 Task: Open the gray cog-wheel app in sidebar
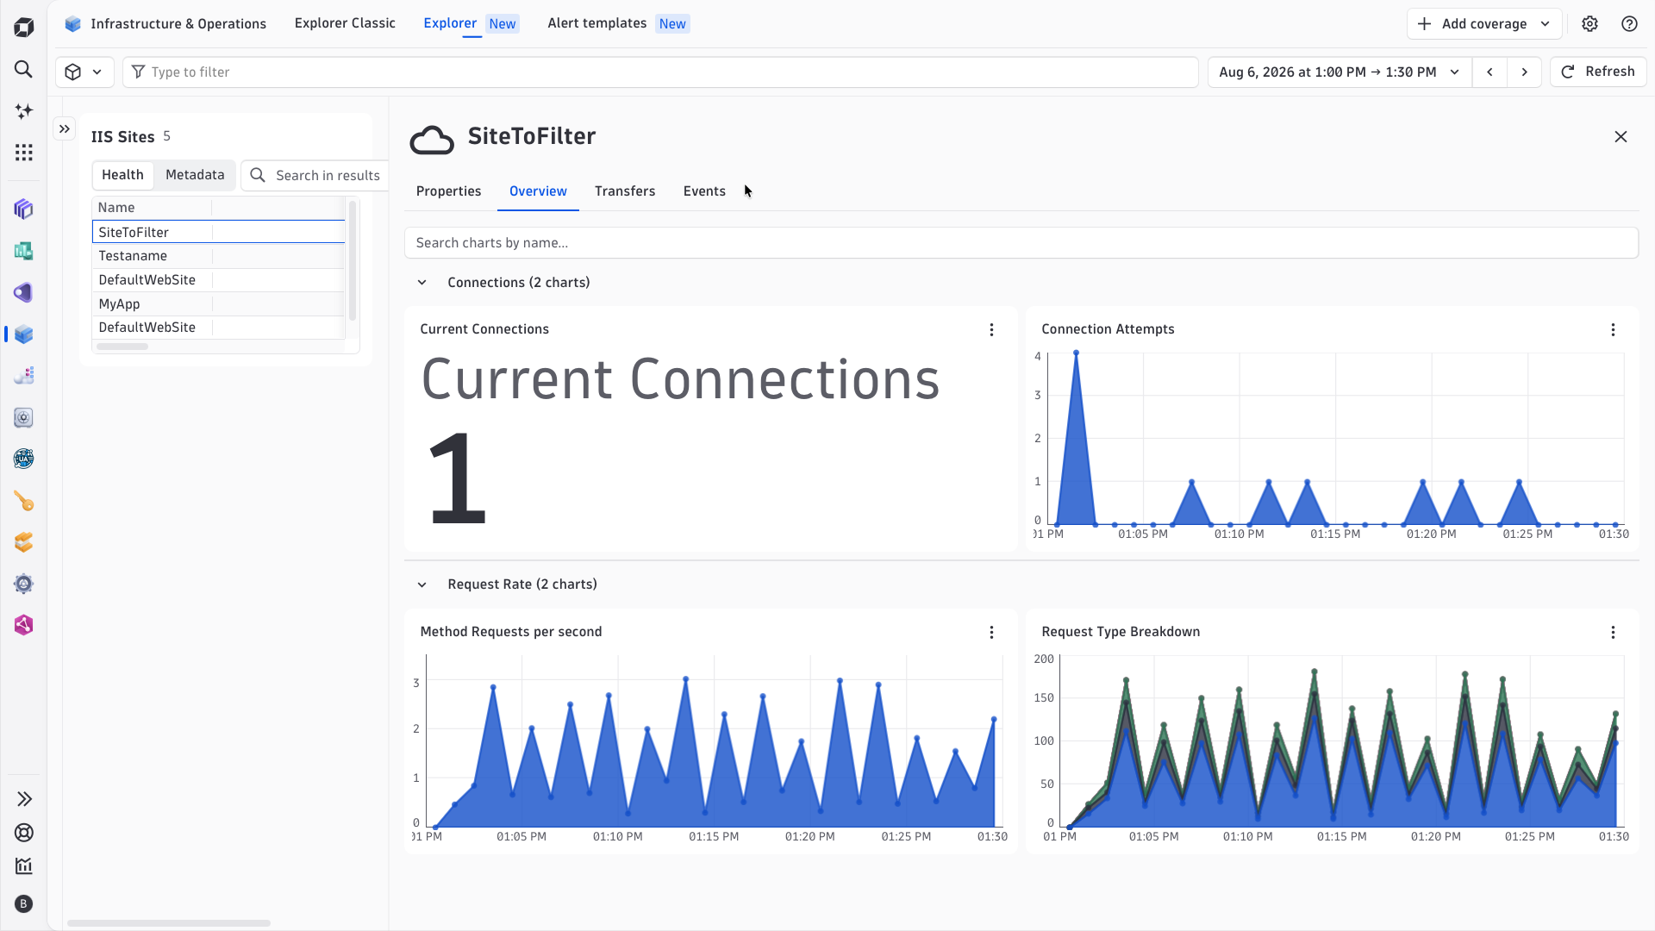pos(24,584)
